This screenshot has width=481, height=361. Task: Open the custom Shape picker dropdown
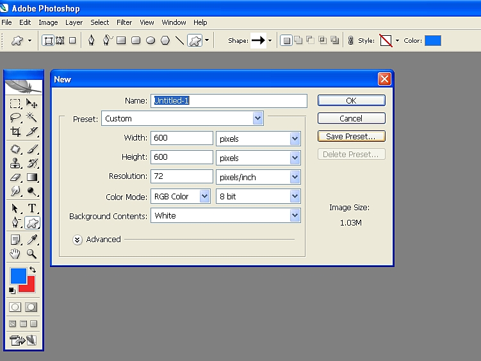pos(270,40)
